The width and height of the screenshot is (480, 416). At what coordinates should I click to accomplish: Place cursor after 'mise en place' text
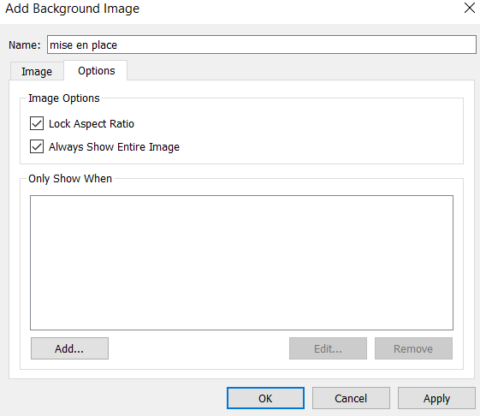tap(118, 45)
